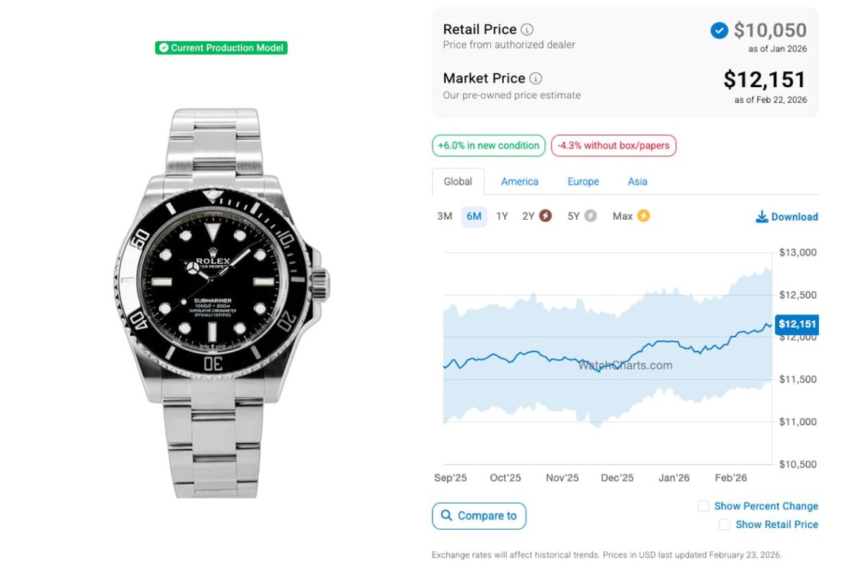The image size is (865, 572).
Task: Click the Retail Price info icon
Action: coord(528,30)
